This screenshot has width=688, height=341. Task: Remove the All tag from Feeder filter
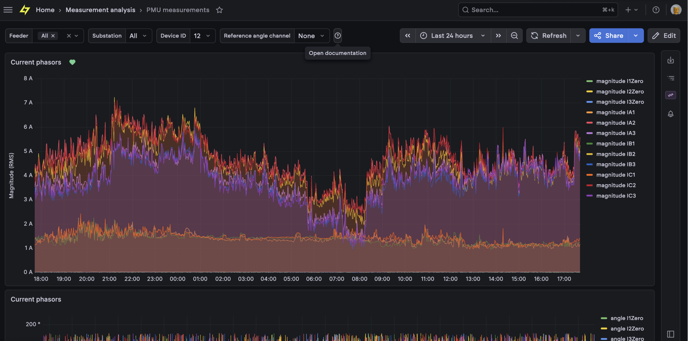point(53,36)
